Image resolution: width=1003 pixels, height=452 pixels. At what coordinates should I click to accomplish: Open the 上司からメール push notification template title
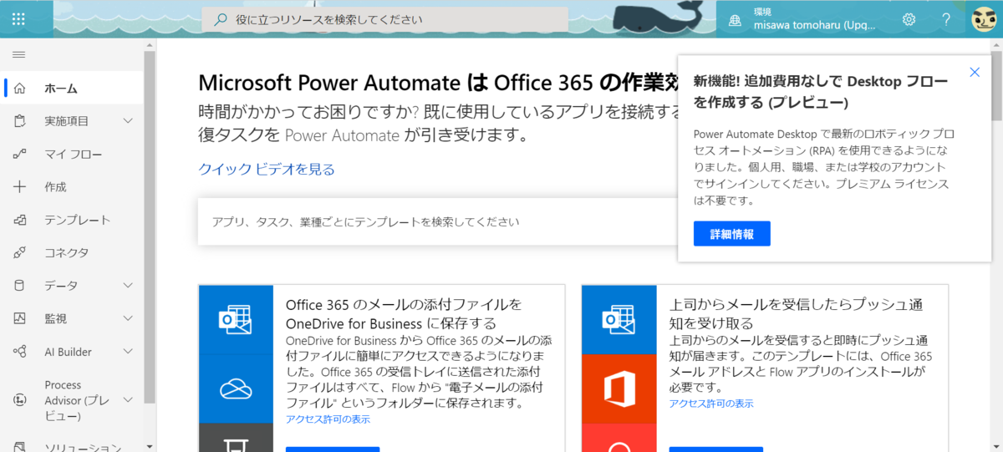797,313
